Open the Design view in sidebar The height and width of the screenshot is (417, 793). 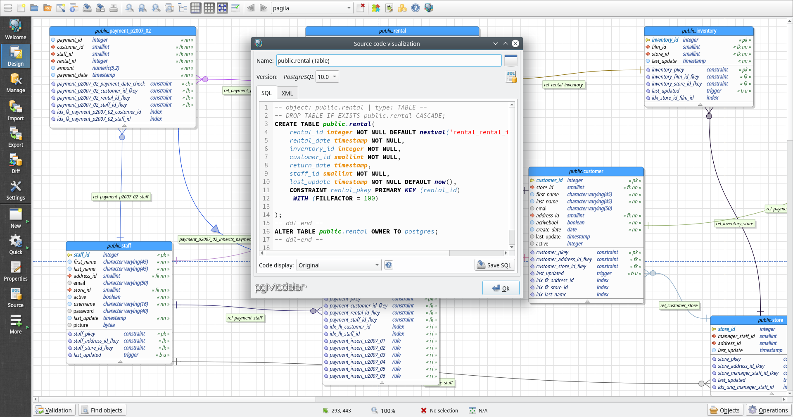[15, 56]
